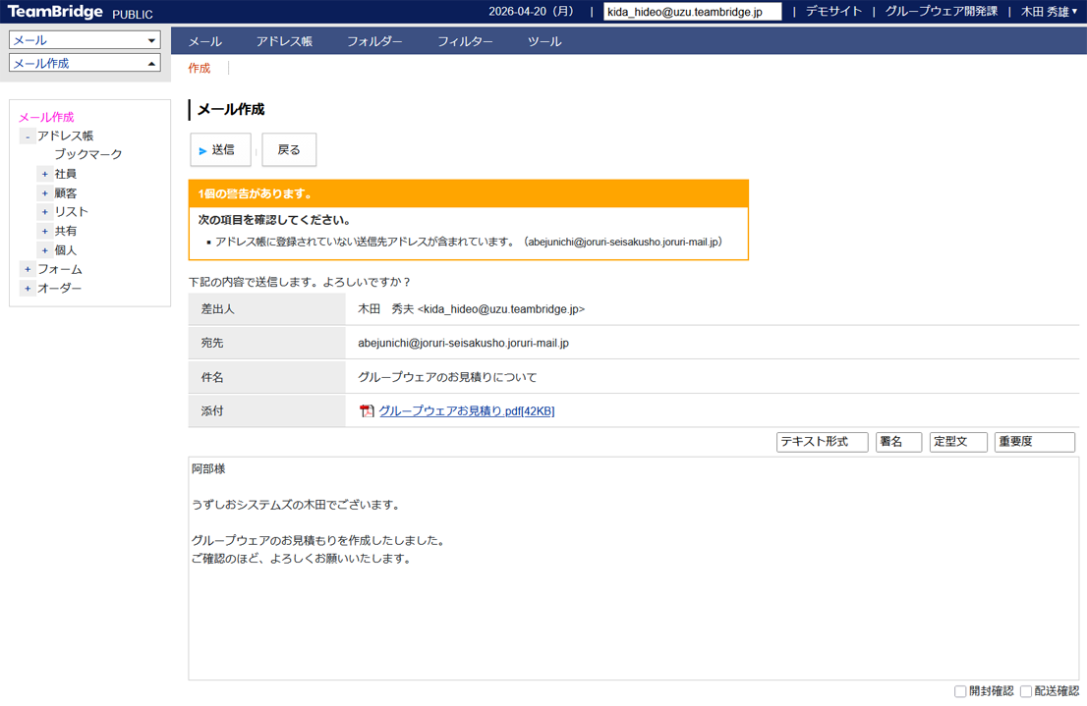The image size is (1087, 706).
Task: Open the フィルター menu
Action: (x=465, y=41)
